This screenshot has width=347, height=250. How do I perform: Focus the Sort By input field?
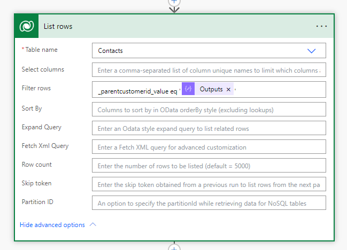209,110
